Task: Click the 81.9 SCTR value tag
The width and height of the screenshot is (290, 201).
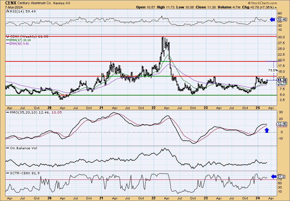Action: (281, 177)
